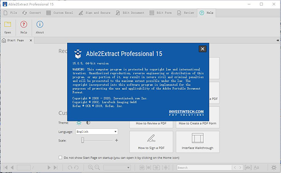
Task: Go to first page icon
Action: 6,167
